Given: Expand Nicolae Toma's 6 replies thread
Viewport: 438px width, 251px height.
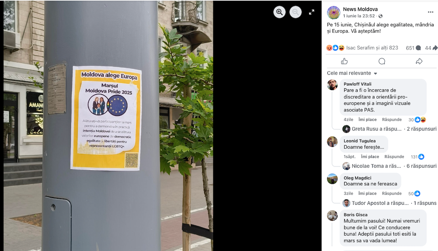Looking at the screenshot, I should coord(389,166).
